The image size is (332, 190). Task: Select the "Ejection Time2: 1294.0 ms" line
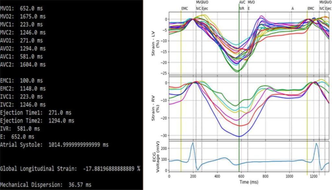click(x=37, y=121)
